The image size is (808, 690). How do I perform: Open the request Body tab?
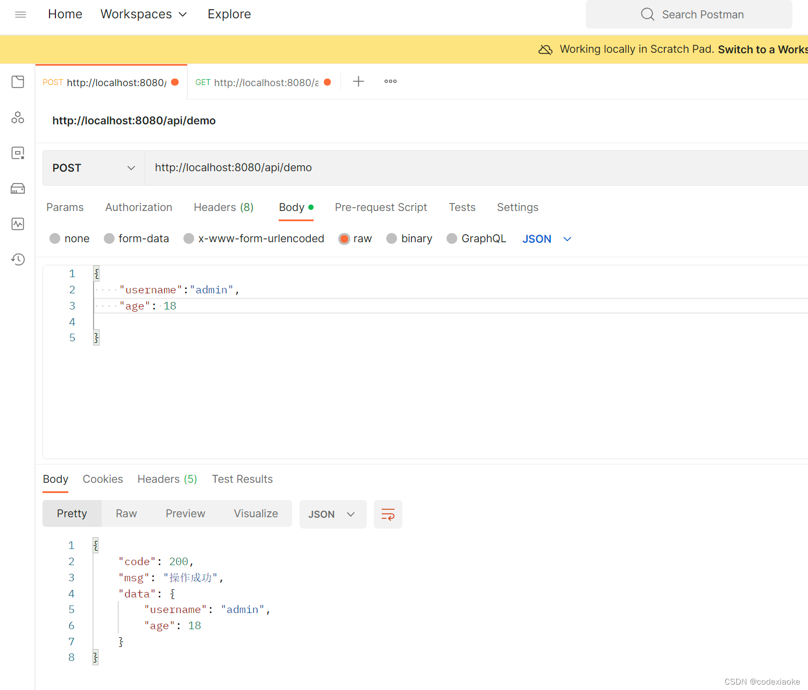click(296, 208)
